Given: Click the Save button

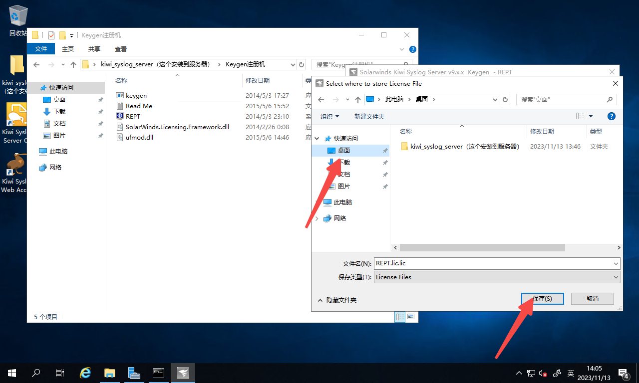Looking at the screenshot, I should click(x=542, y=298).
